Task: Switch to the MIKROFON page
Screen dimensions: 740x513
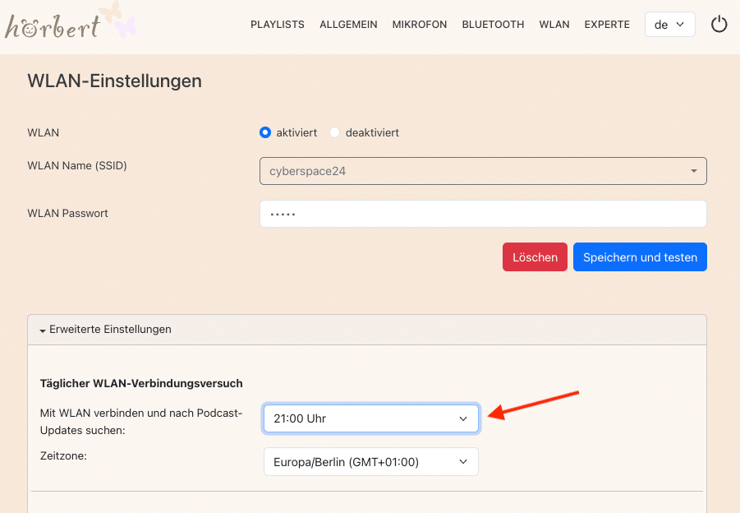Action: 420,25
